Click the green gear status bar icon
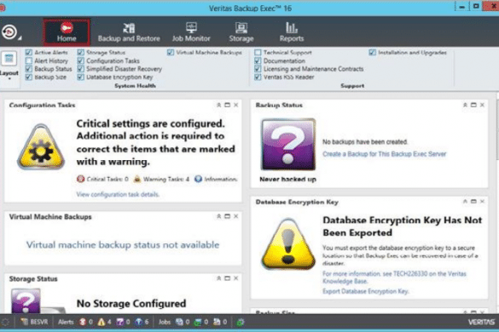Image resolution: width=499 pixels, height=332 pixels. pyautogui.click(x=241, y=322)
